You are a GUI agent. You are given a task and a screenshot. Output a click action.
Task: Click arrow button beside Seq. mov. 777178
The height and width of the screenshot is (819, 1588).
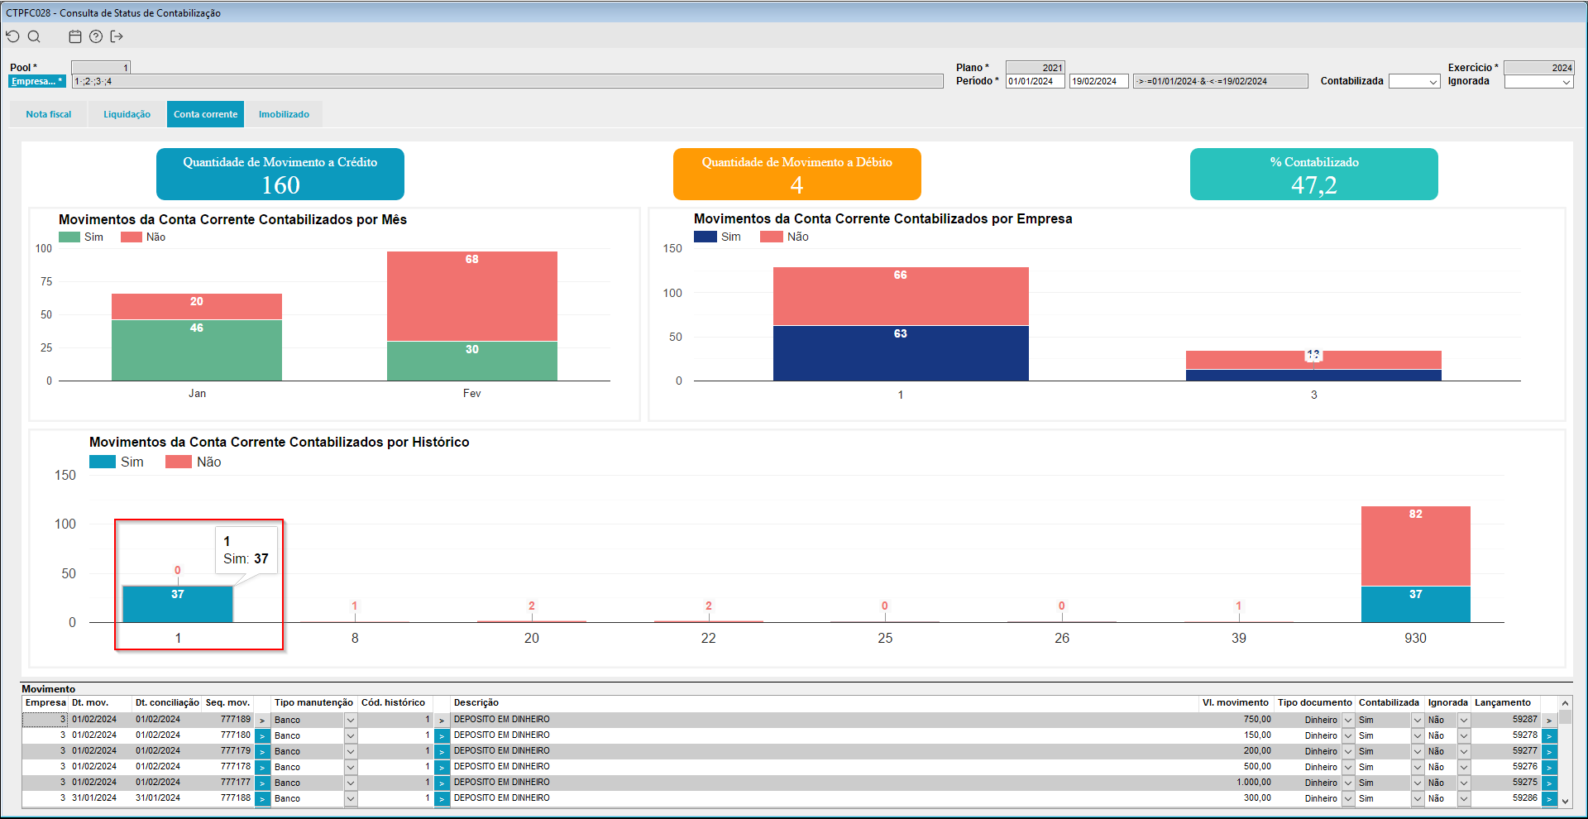coord(262,767)
